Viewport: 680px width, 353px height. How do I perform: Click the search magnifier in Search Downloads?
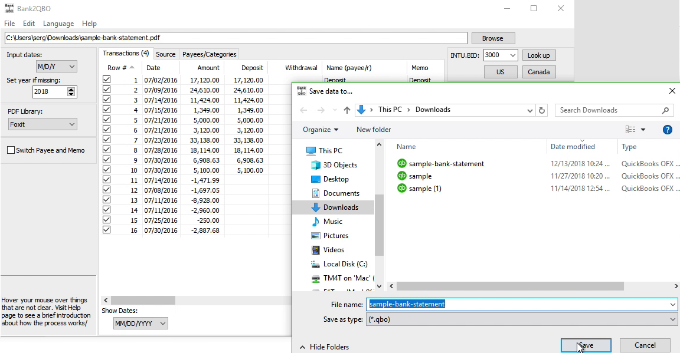point(665,110)
